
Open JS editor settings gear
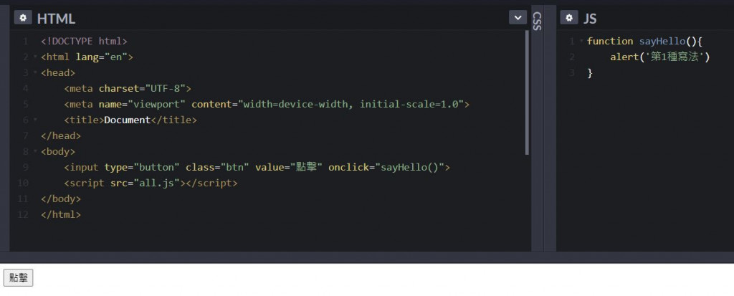[568, 18]
